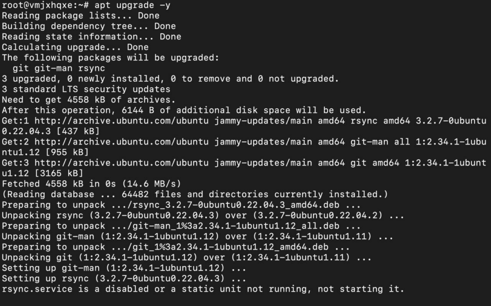Click the archive.ubuntu.com URL on Get:3 line
This screenshot has width=491, height=306.
(x=121, y=163)
